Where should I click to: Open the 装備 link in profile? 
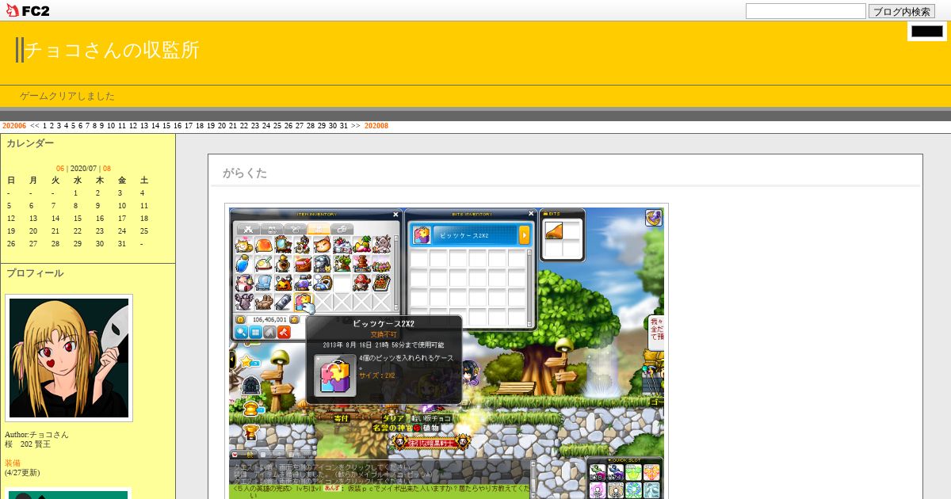(x=13, y=463)
